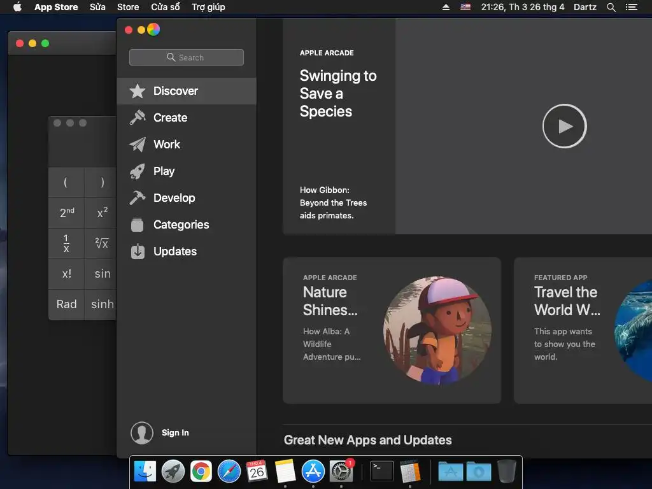The height and width of the screenshot is (489, 652).
Task: Click the US flag input source icon
Action: click(465, 7)
